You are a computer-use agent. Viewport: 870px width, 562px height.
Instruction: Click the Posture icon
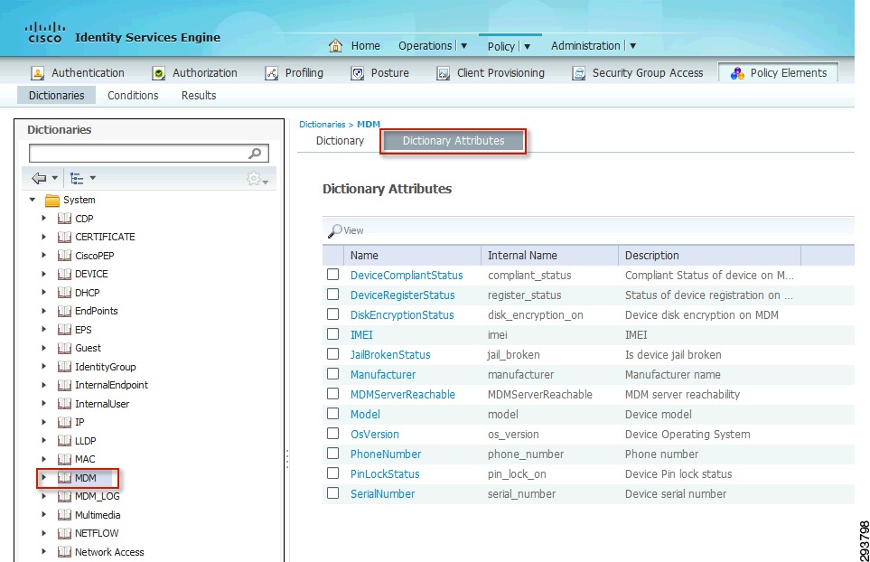358,72
